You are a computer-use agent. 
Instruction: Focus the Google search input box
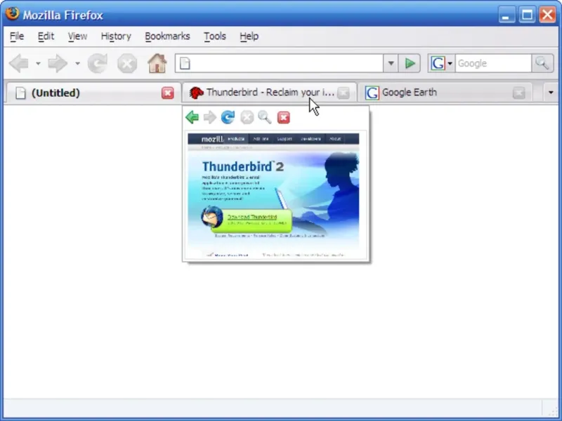click(x=493, y=63)
